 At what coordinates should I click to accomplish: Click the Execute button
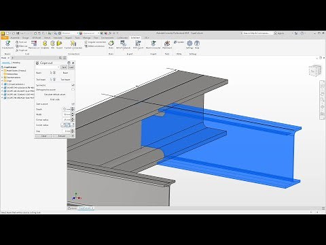[62, 136]
